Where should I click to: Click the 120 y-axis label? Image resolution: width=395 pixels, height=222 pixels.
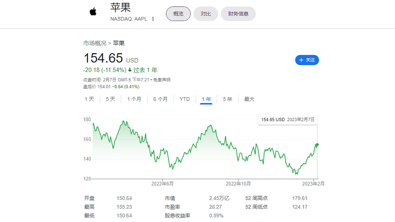click(87, 179)
